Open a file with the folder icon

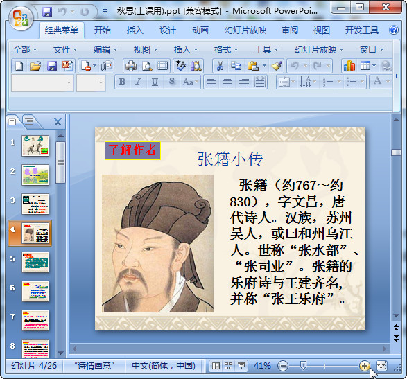click(35, 66)
